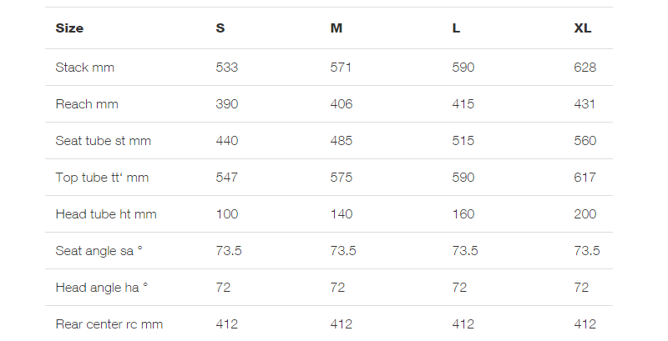Click the Reach mm row label
Screen dimensions: 668x341
pos(87,104)
